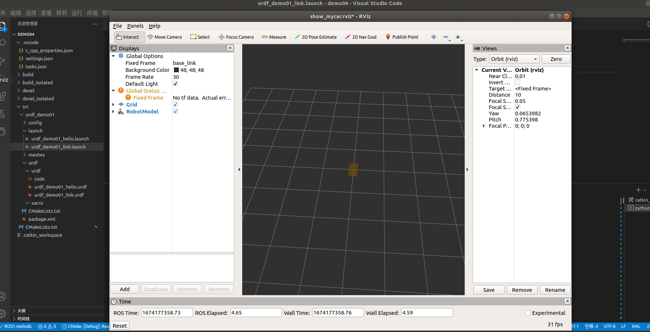Image resolution: width=650 pixels, height=332 pixels.
Task: Click the Wall Elapsed field
Action: [x=427, y=313]
